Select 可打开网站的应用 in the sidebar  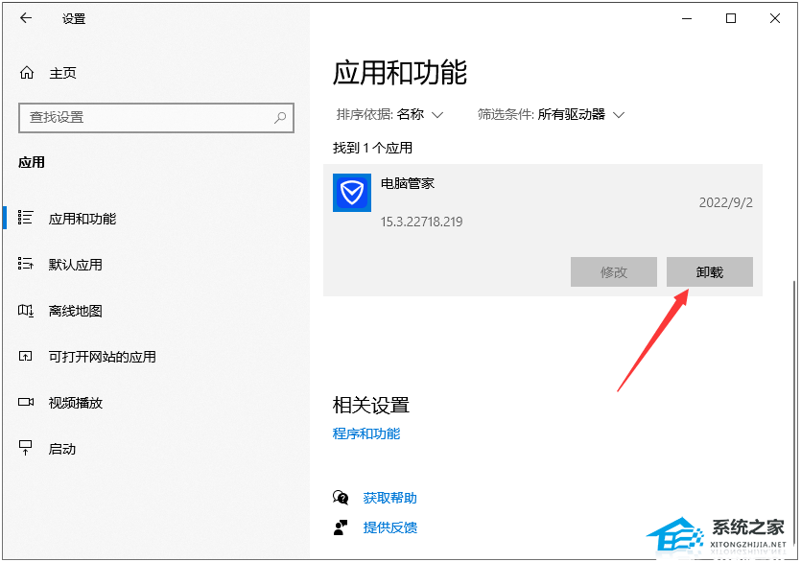click(x=155, y=357)
